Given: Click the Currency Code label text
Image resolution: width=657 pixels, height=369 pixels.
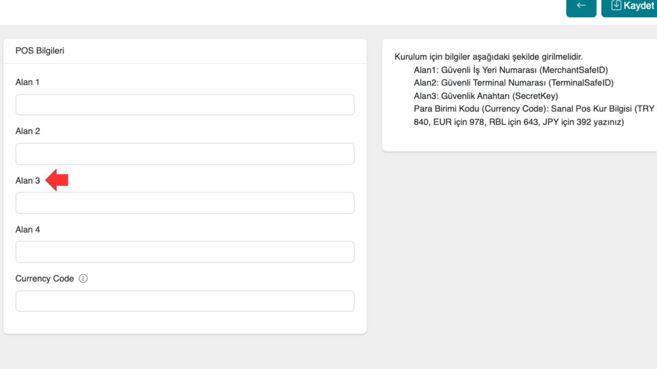Looking at the screenshot, I should tap(44, 278).
